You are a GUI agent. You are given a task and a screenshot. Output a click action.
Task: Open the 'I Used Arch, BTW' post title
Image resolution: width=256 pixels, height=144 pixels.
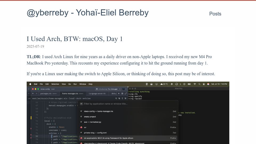[x=75, y=39]
